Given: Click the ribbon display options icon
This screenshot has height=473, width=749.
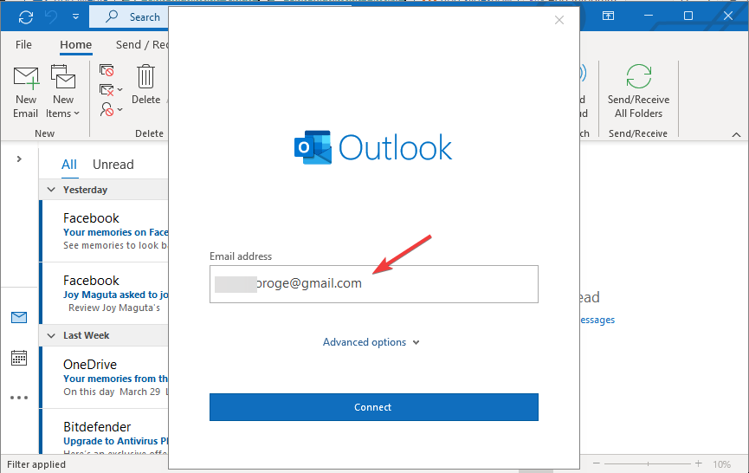Looking at the screenshot, I should 608,16.
